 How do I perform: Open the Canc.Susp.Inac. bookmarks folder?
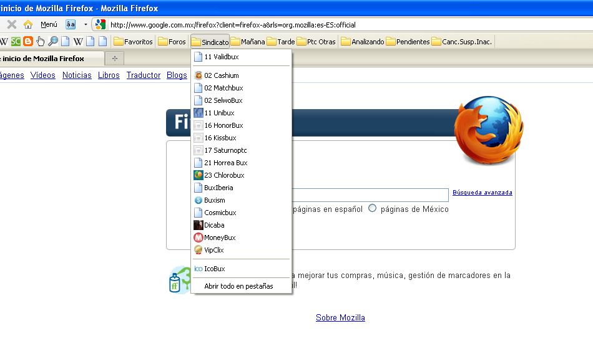462,42
